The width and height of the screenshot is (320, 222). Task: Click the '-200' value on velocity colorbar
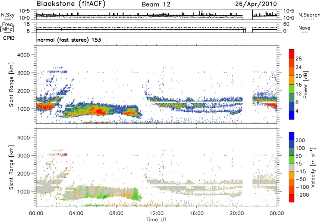point(302,195)
